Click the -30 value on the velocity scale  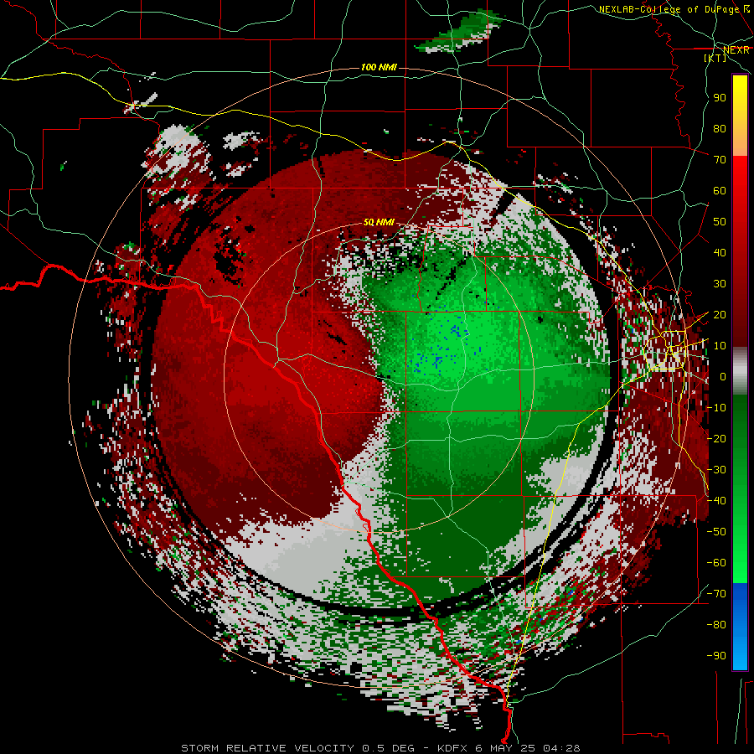[716, 470]
